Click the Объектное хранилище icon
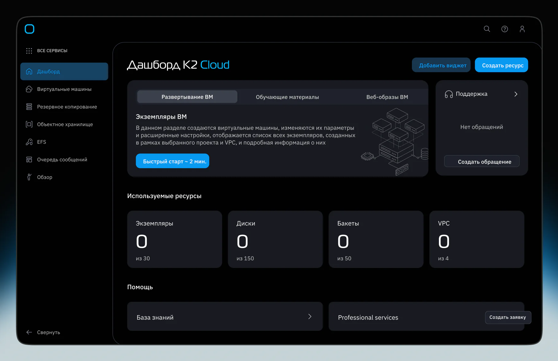This screenshot has width=558, height=361. 29,124
